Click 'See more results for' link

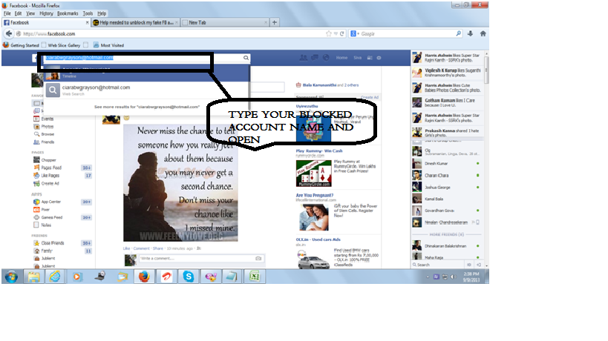pyautogui.click(x=146, y=107)
